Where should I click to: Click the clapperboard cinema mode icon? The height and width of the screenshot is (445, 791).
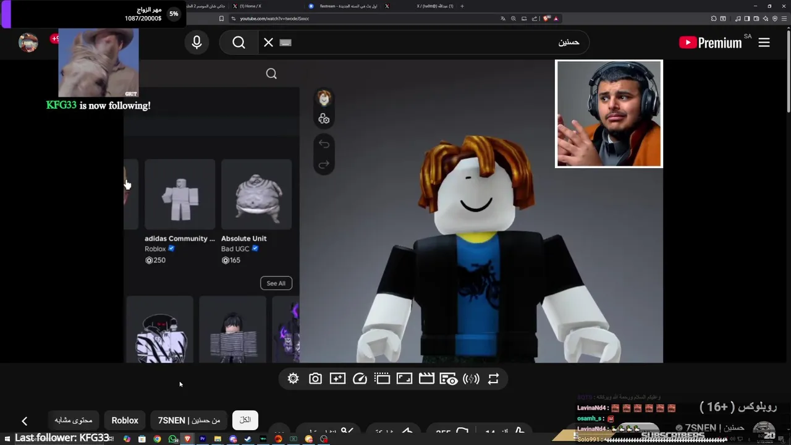(426, 379)
